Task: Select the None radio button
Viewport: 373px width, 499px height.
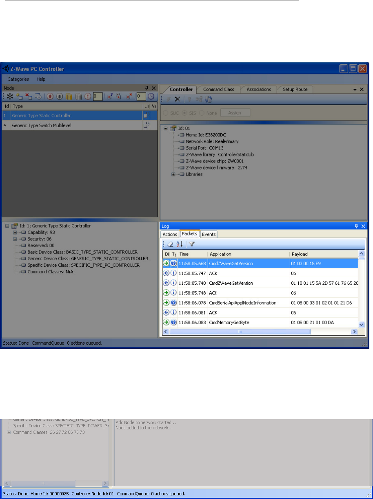Action: [x=202, y=113]
